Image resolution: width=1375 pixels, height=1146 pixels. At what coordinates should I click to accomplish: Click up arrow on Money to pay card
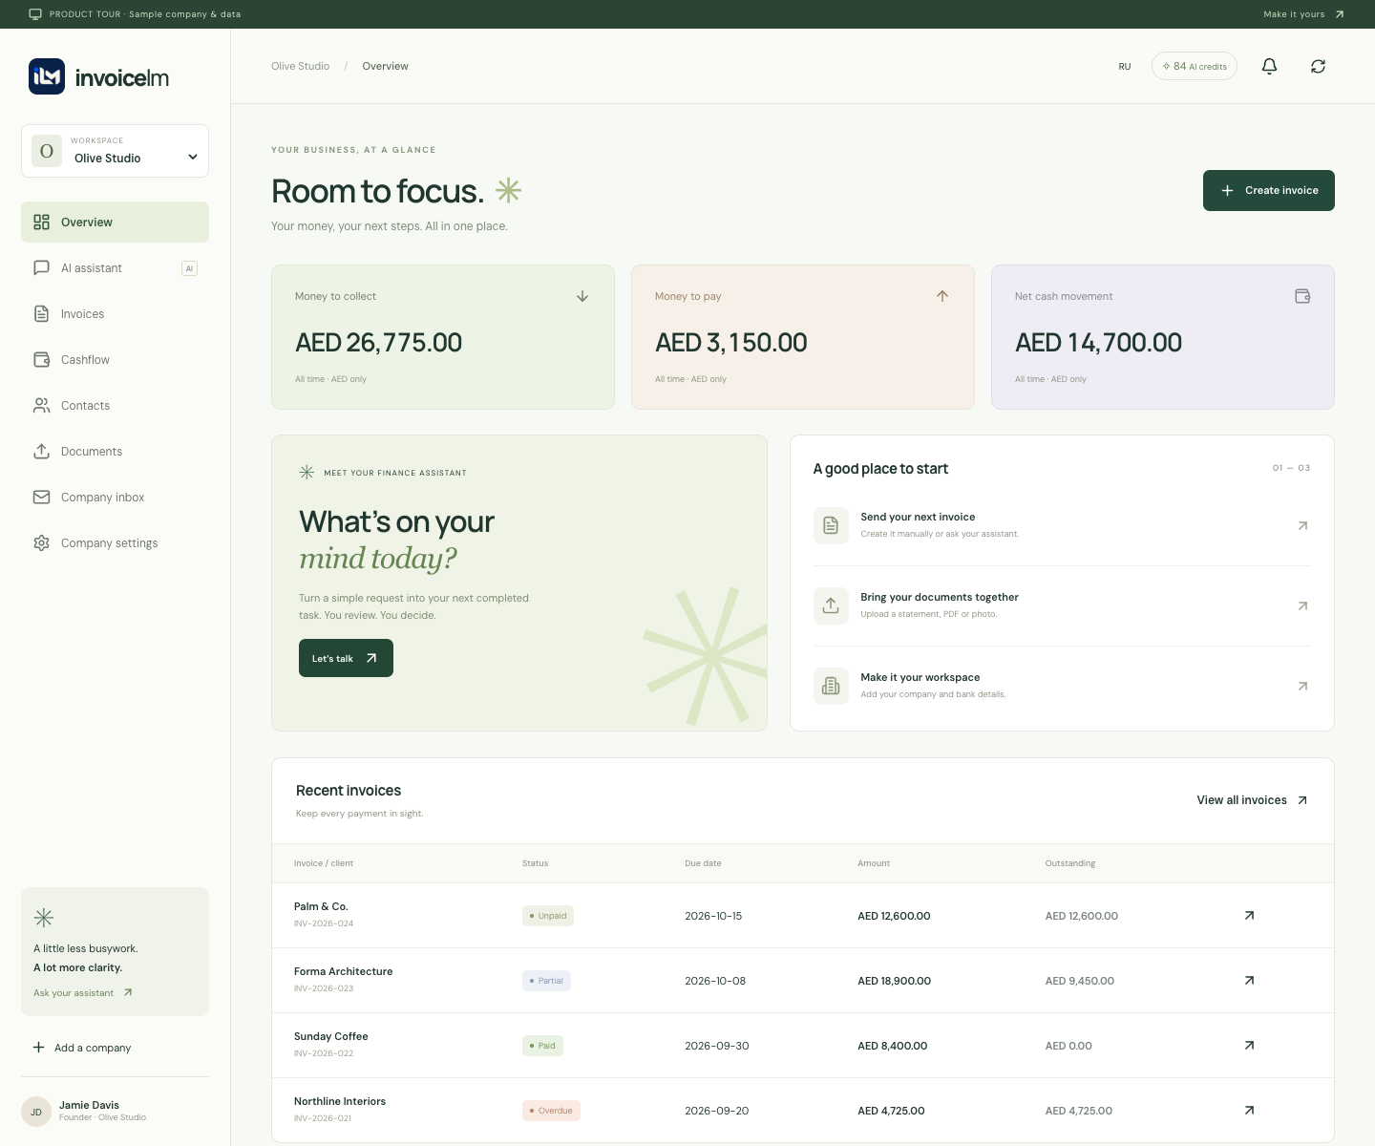tap(942, 296)
